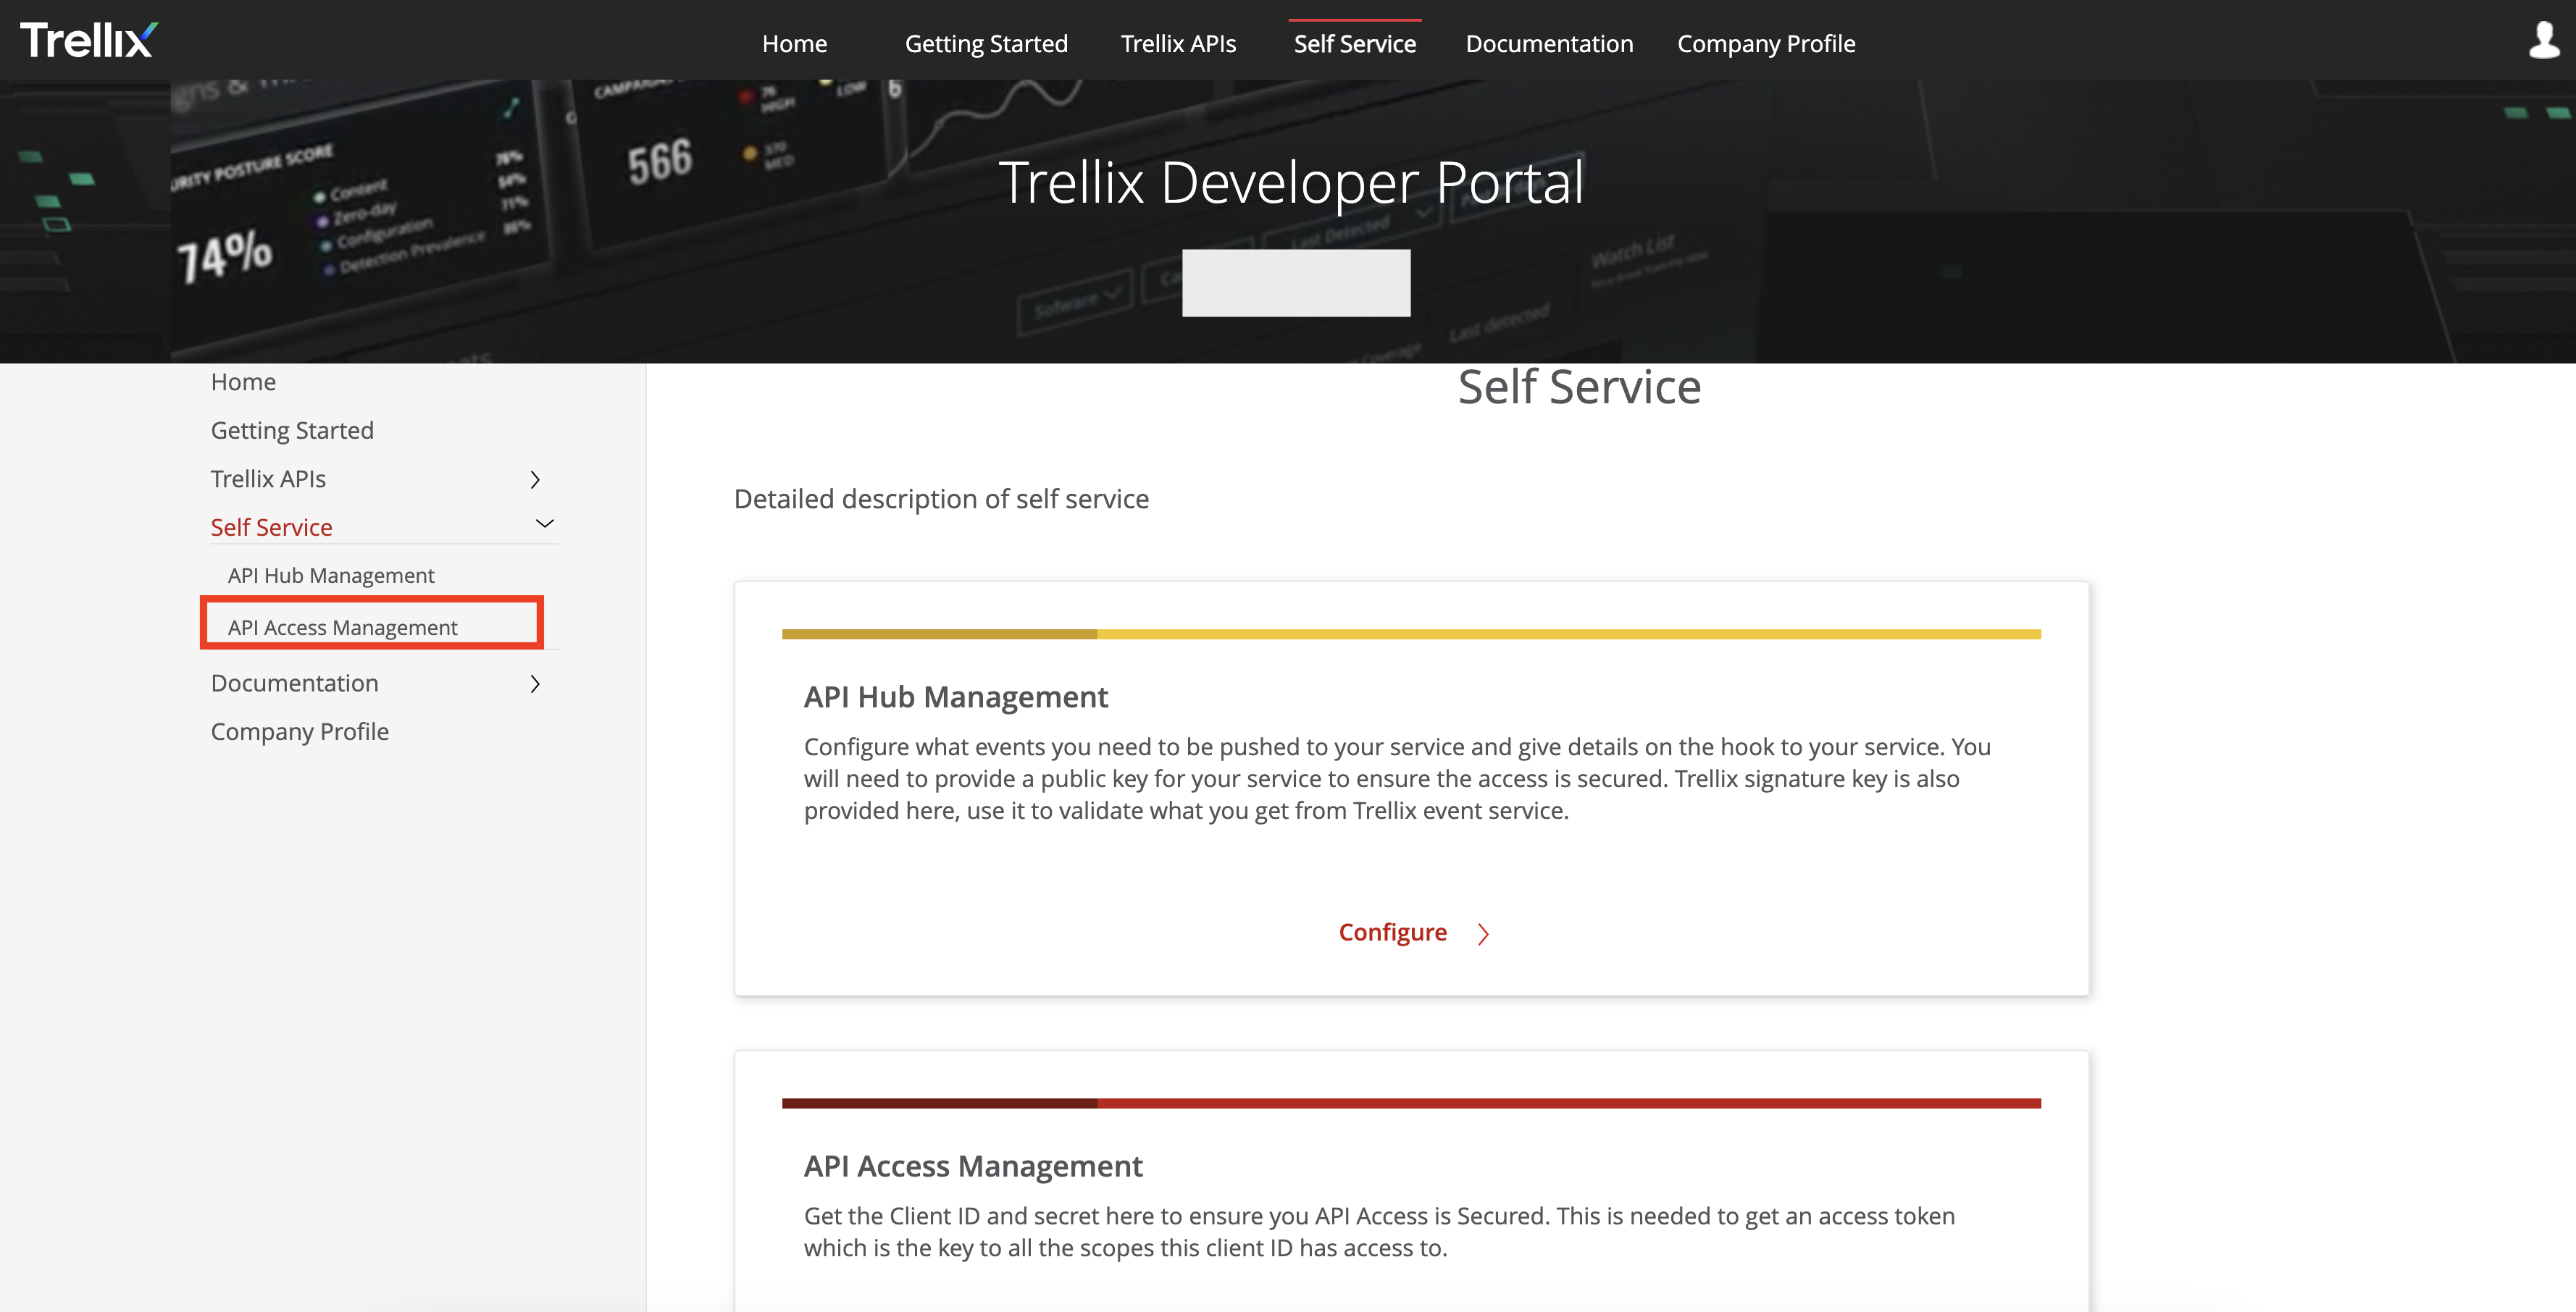Open Getting Started in left sidebar
This screenshot has height=1312, width=2576.
(292, 431)
